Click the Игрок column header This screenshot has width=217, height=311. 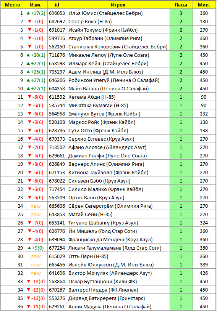118,5
